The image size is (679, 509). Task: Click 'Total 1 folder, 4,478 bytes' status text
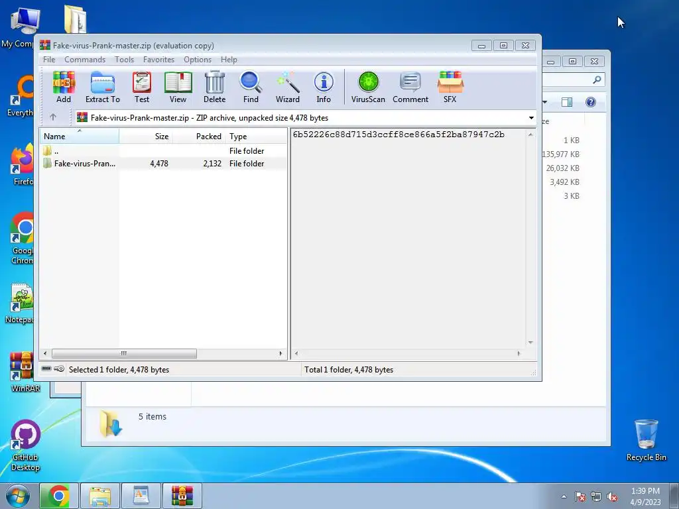pyautogui.click(x=349, y=370)
